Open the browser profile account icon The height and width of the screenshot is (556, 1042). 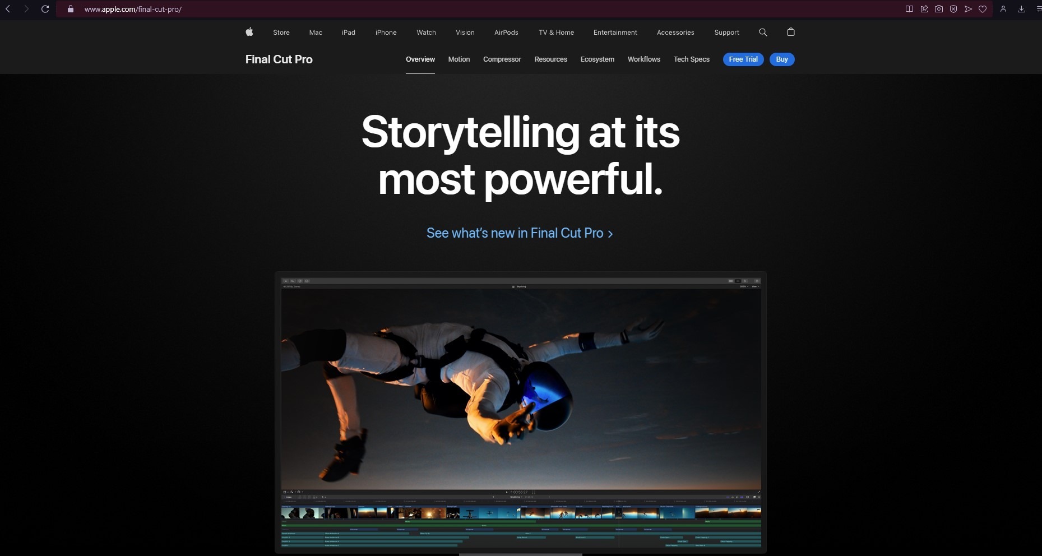click(x=1003, y=9)
